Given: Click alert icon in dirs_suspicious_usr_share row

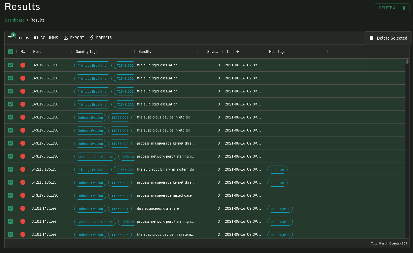Looking at the screenshot, I should [23, 208].
